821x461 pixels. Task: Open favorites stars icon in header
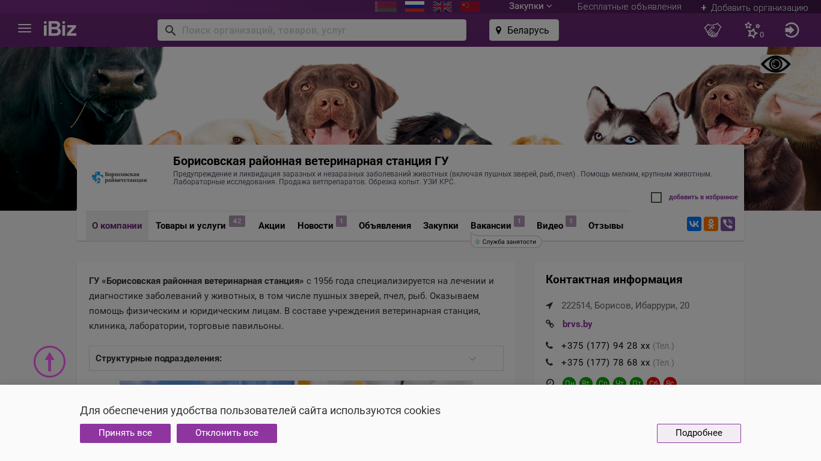[753, 30]
